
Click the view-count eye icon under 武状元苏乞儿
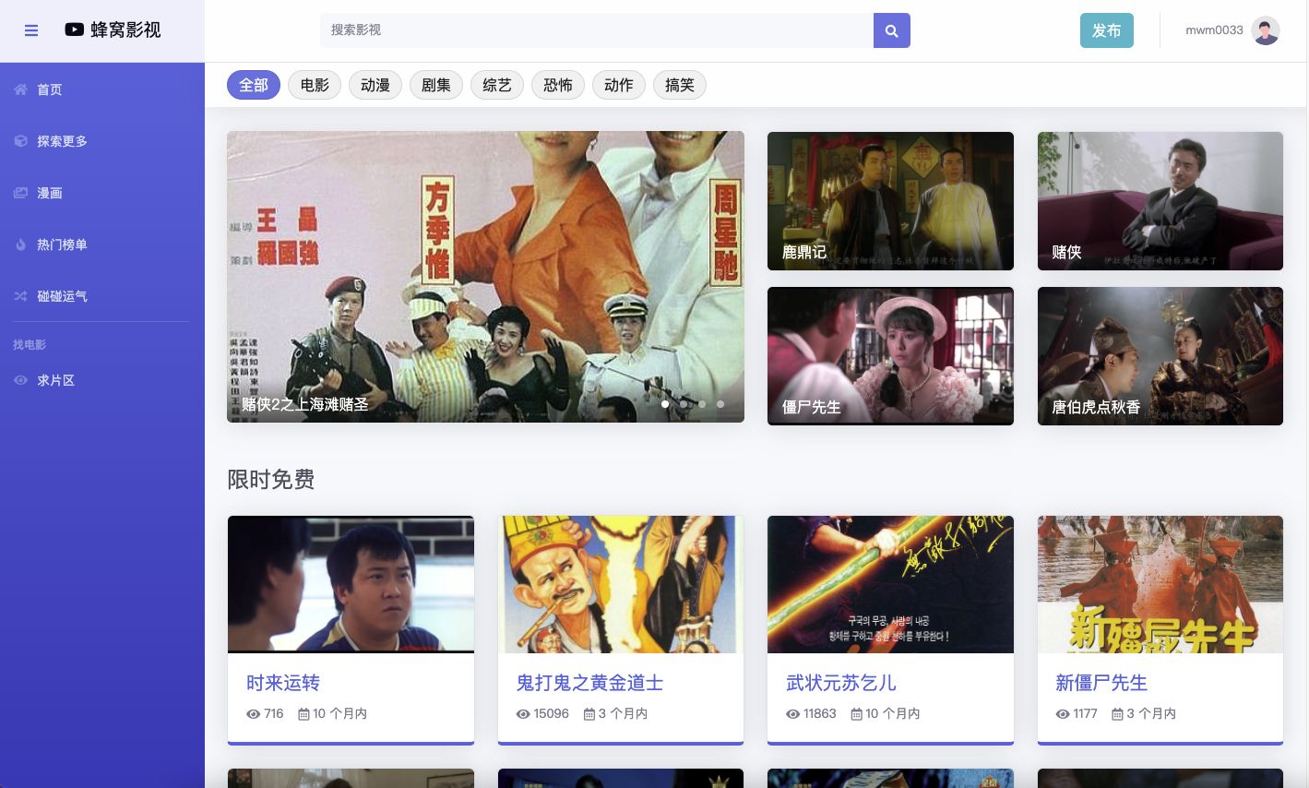[793, 714]
